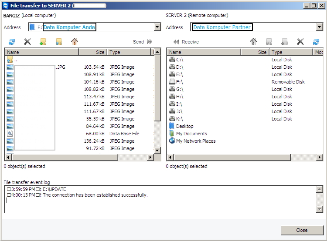Open remote drive I:\
Image resolution: width=327 pixels, height=241 pixels.
pyautogui.click(x=176, y=104)
